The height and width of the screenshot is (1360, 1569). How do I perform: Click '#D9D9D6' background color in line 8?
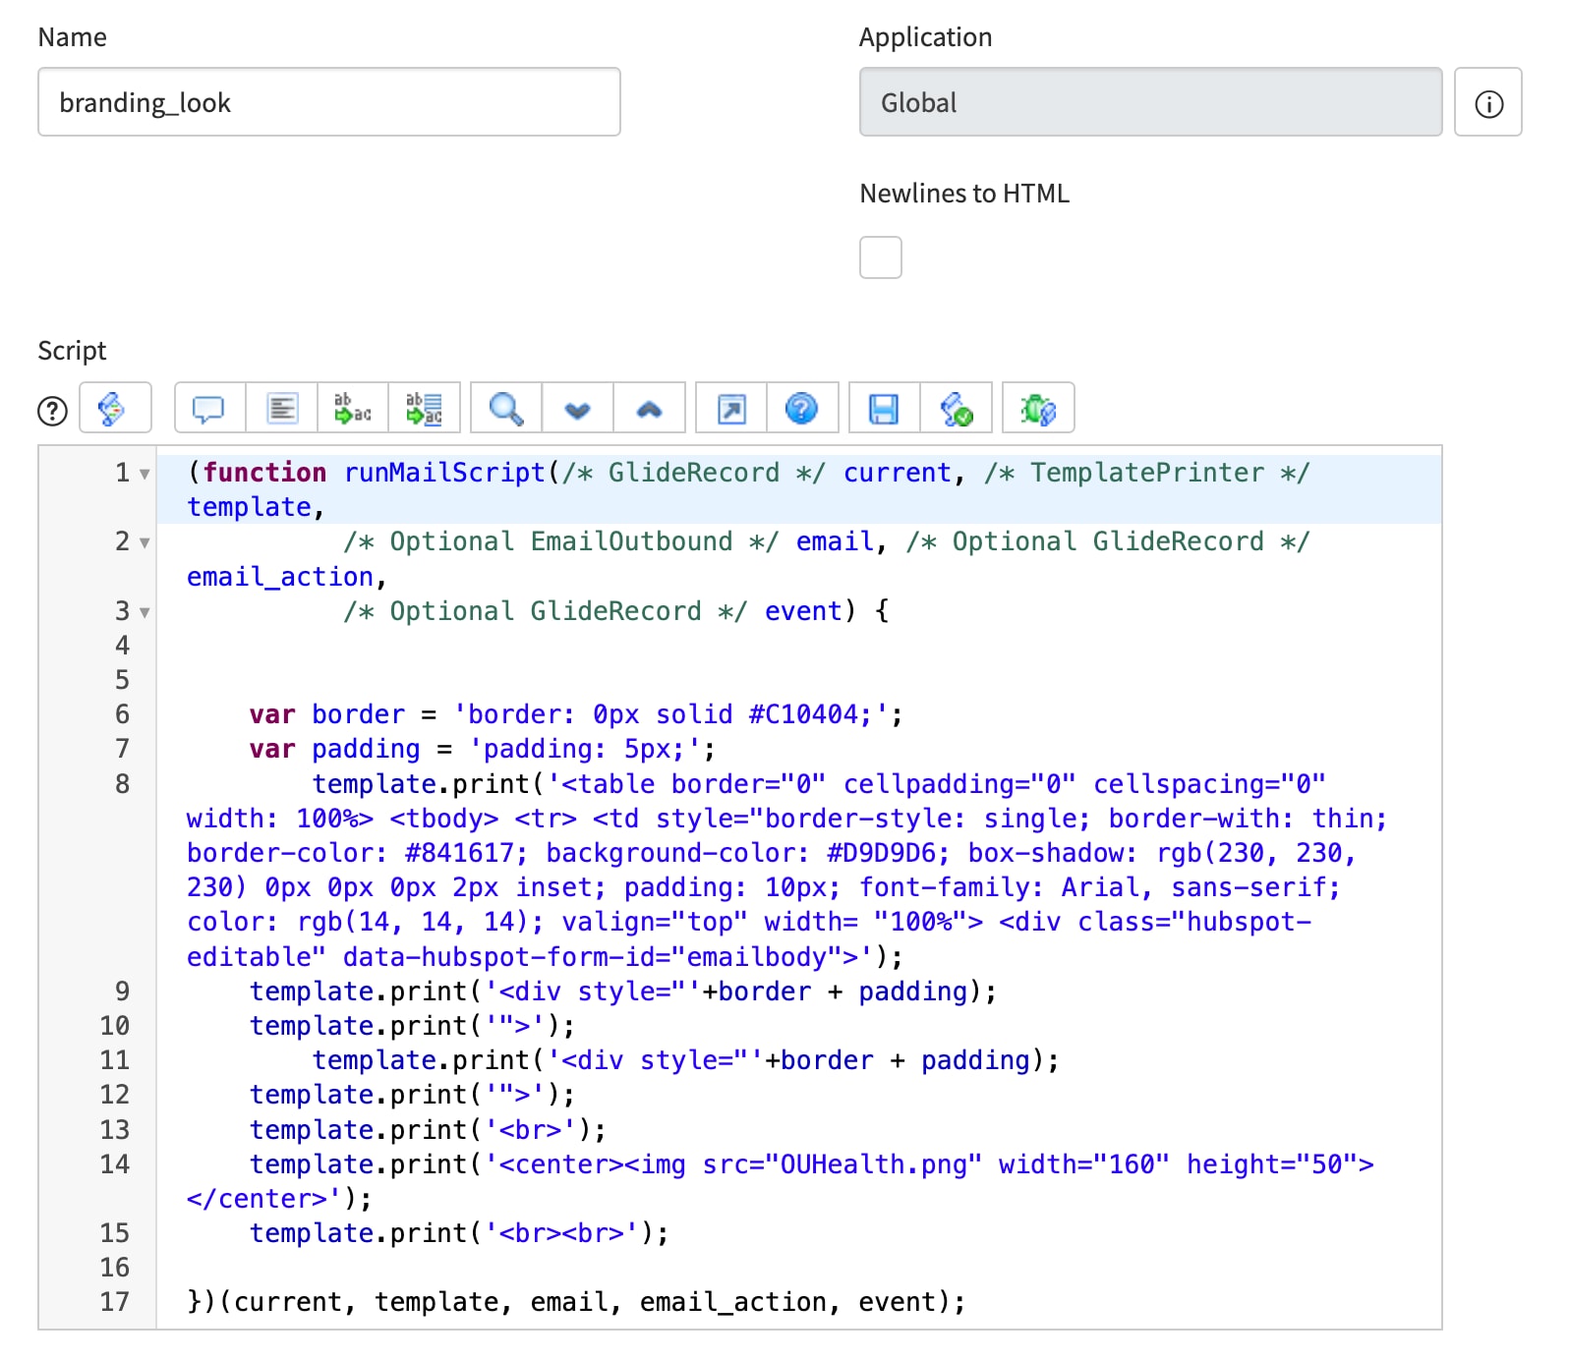pos(881,853)
